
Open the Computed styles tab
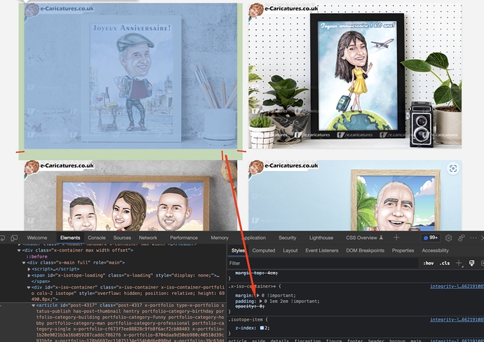pyautogui.click(x=264, y=250)
